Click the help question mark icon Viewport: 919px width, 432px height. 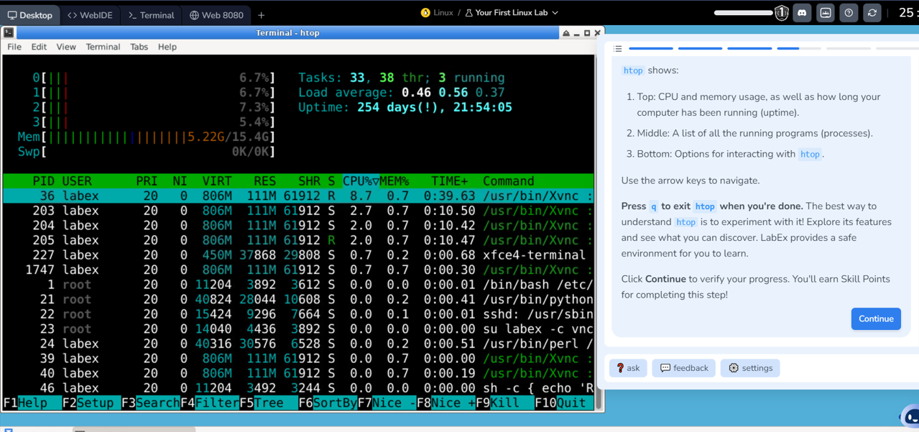(x=849, y=13)
